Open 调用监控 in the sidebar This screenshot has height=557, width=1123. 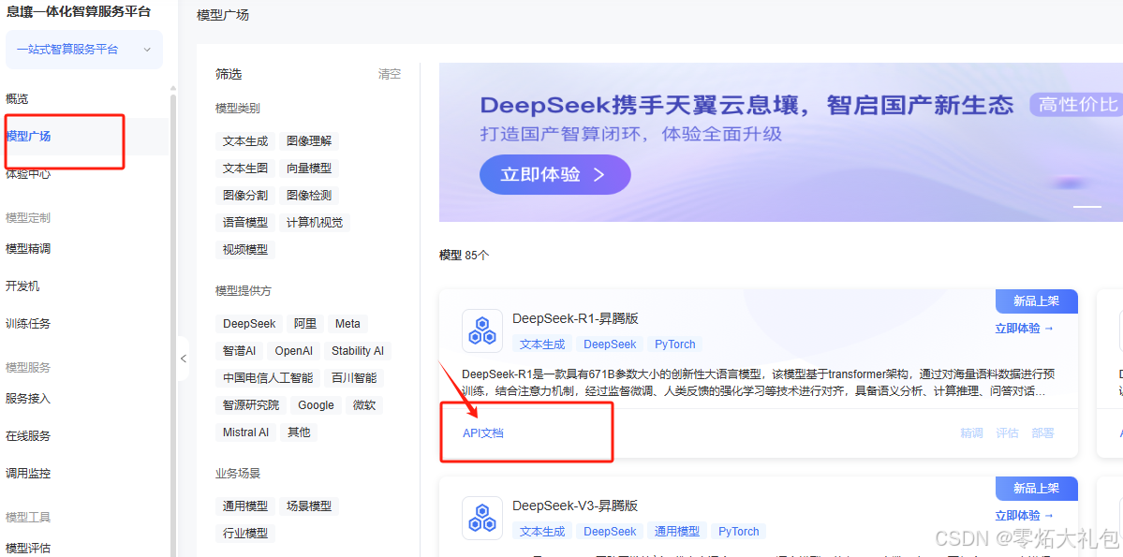coord(29,474)
